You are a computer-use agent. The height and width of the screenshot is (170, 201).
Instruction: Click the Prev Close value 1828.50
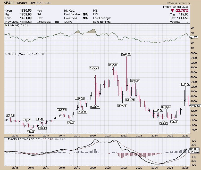tap(26, 22)
